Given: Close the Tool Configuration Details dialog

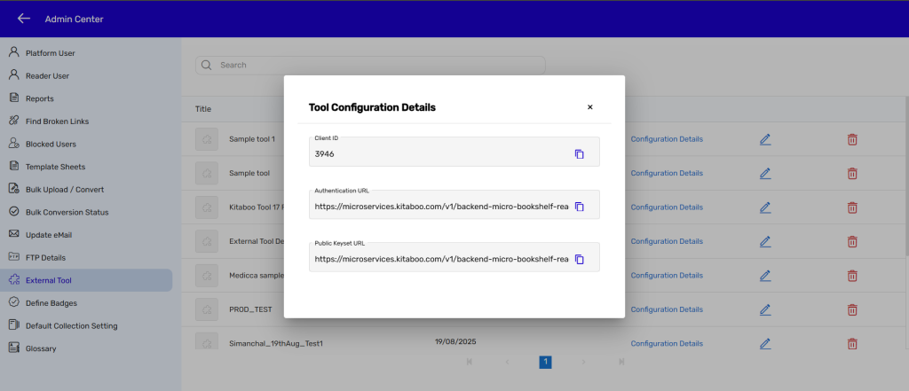Looking at the screenshot, I should tap(589, 107).
